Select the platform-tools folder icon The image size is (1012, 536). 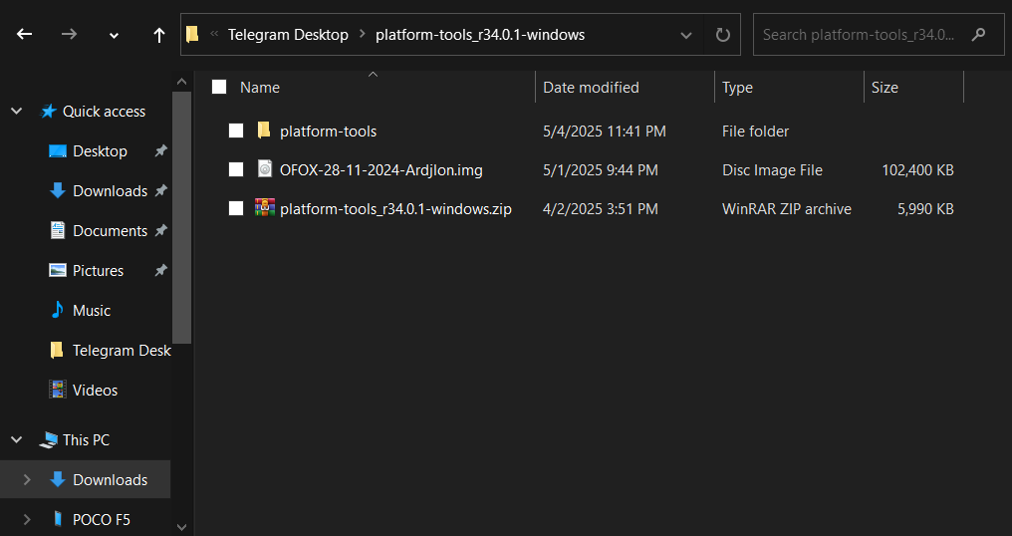[264, 131]
